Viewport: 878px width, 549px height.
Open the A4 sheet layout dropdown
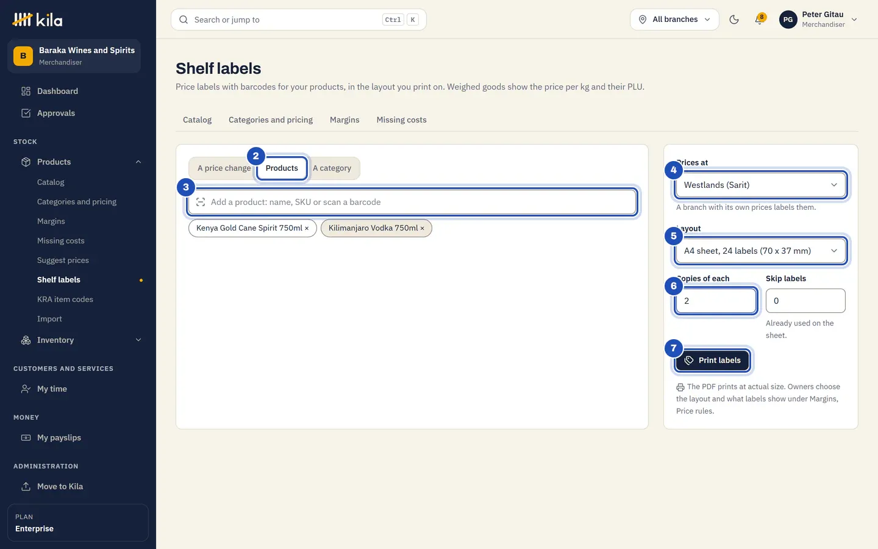click(x=760, y=251)
